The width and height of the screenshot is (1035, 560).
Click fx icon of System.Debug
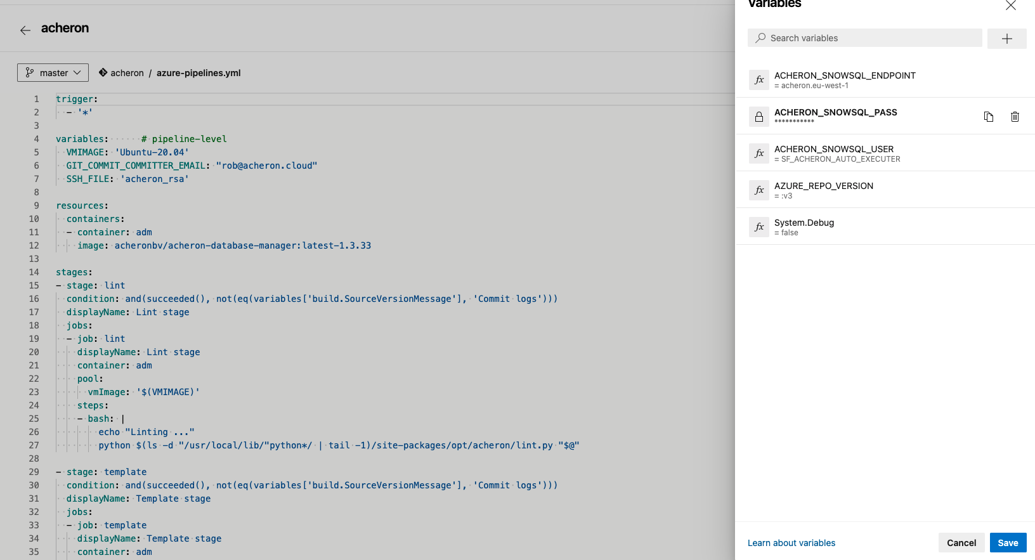coord(759,227)
